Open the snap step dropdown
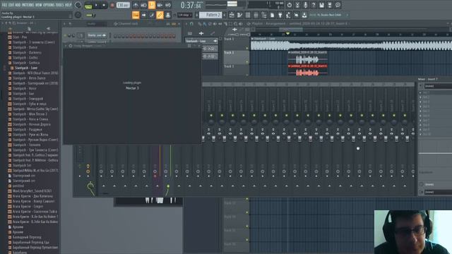Image resolution: width=452 pixels, height=254 pixels. [x=185, y=15]
